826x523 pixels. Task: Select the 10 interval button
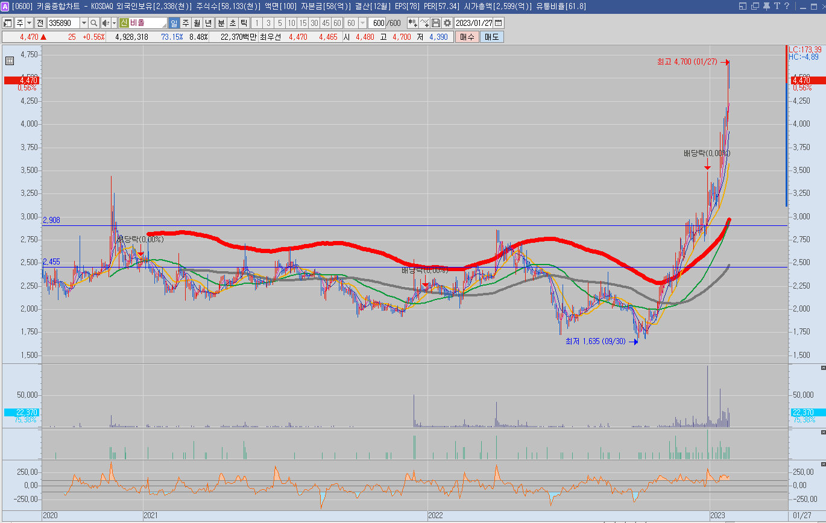click(291, 23)
